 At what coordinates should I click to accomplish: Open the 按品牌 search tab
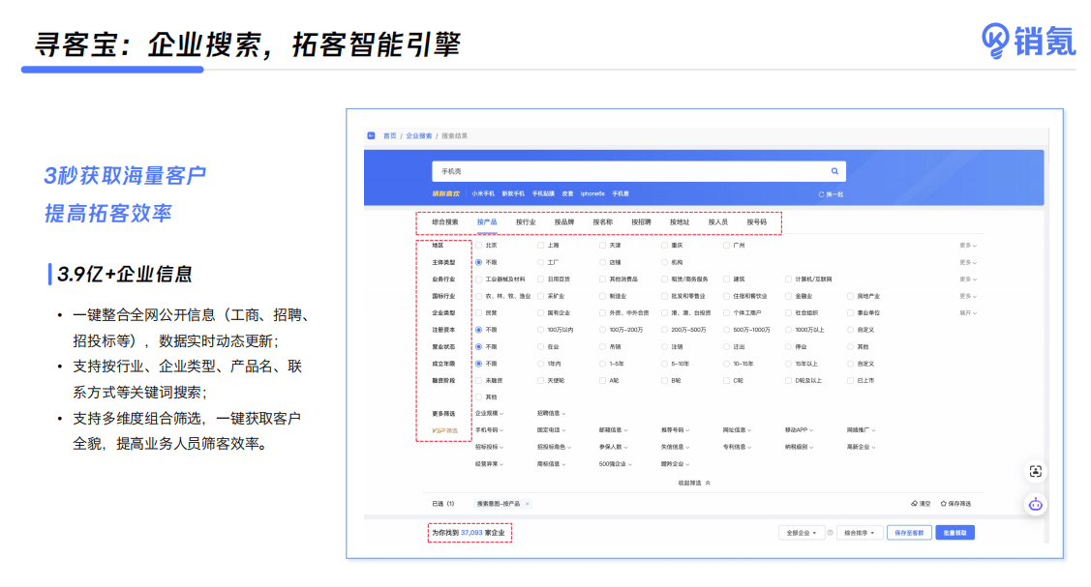pos(564,222)
